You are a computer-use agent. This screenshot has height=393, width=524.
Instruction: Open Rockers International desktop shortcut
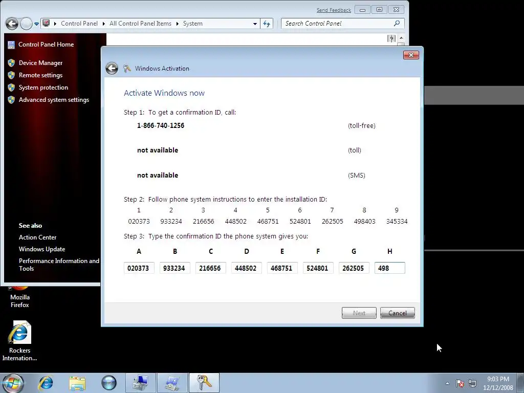pyautogui.click(x=20, y=341)
